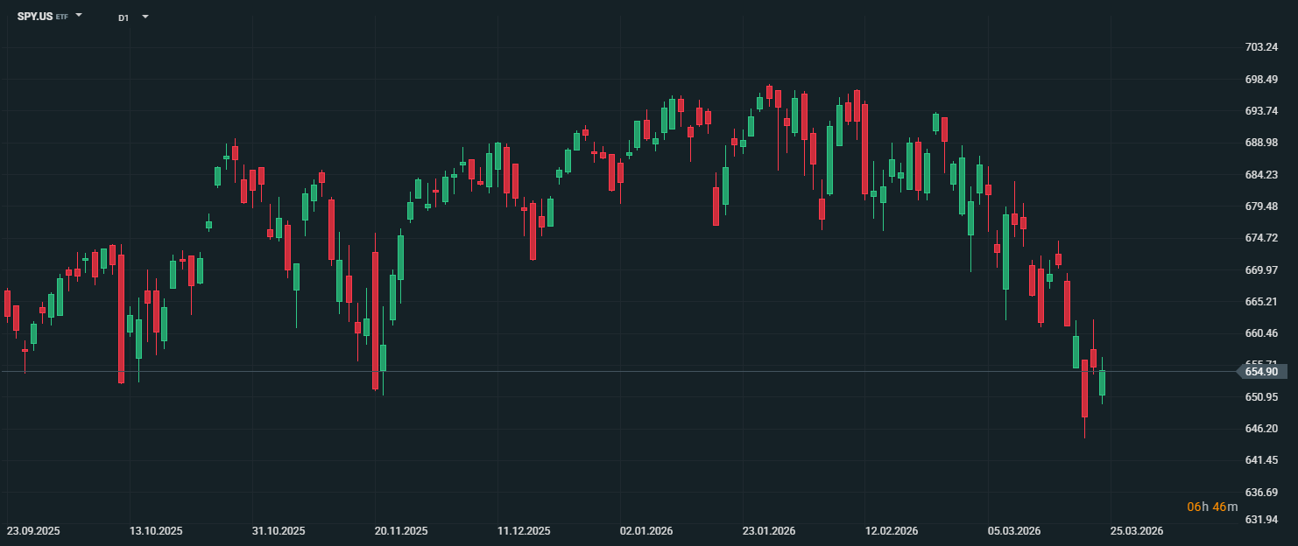This screenshot has width=1298, height=546.
Task: Click the 23.09.2025 date axis label
Action: point(33,531)
